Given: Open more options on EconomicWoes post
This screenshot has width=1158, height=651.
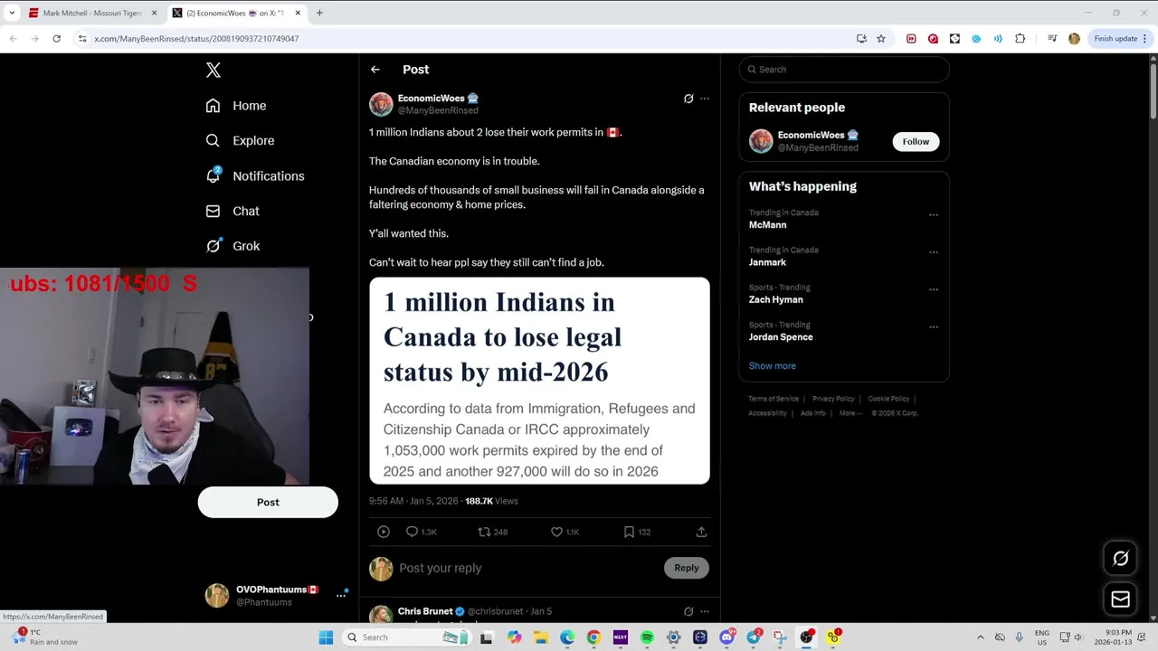Looking at the screenshot, I should [705, 99].
